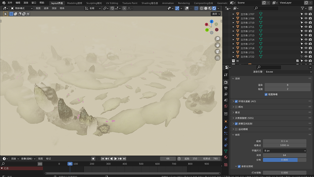Enable 辉光 bloom checkbox

point(236,107)
